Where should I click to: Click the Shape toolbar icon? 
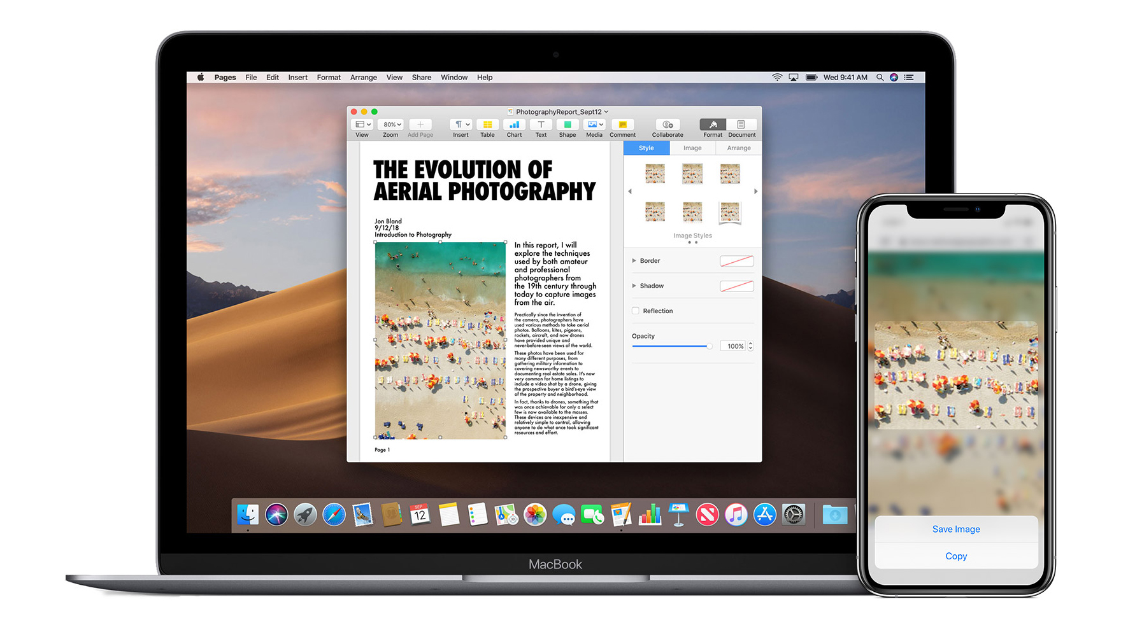pyautogui.click(x=567, y=125)
